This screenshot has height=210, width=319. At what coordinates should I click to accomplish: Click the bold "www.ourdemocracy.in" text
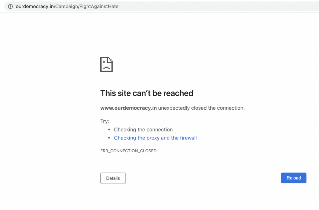(x=128, y=108)
